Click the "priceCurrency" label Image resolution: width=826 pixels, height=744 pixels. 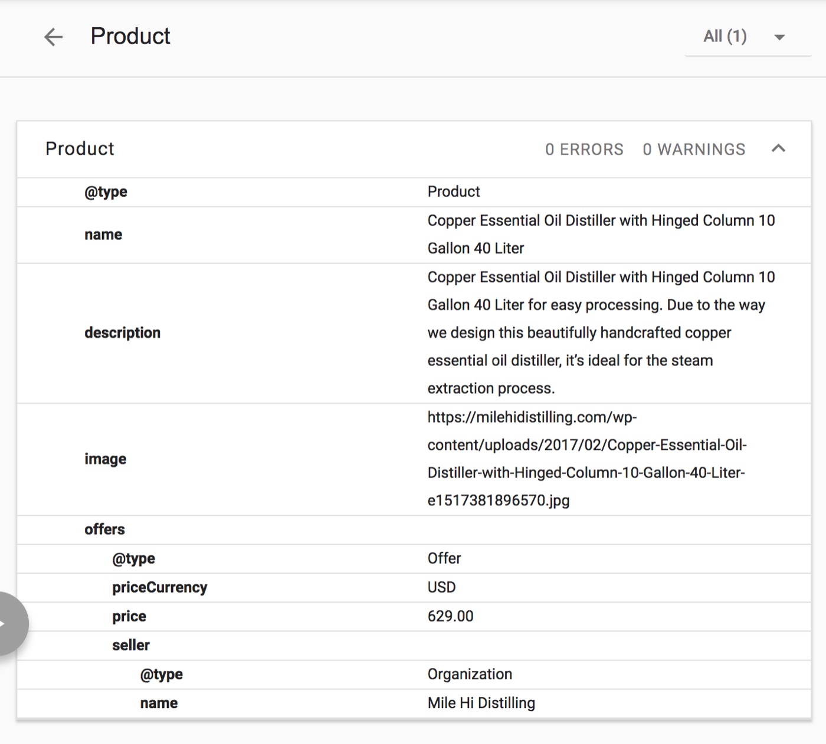160,587
